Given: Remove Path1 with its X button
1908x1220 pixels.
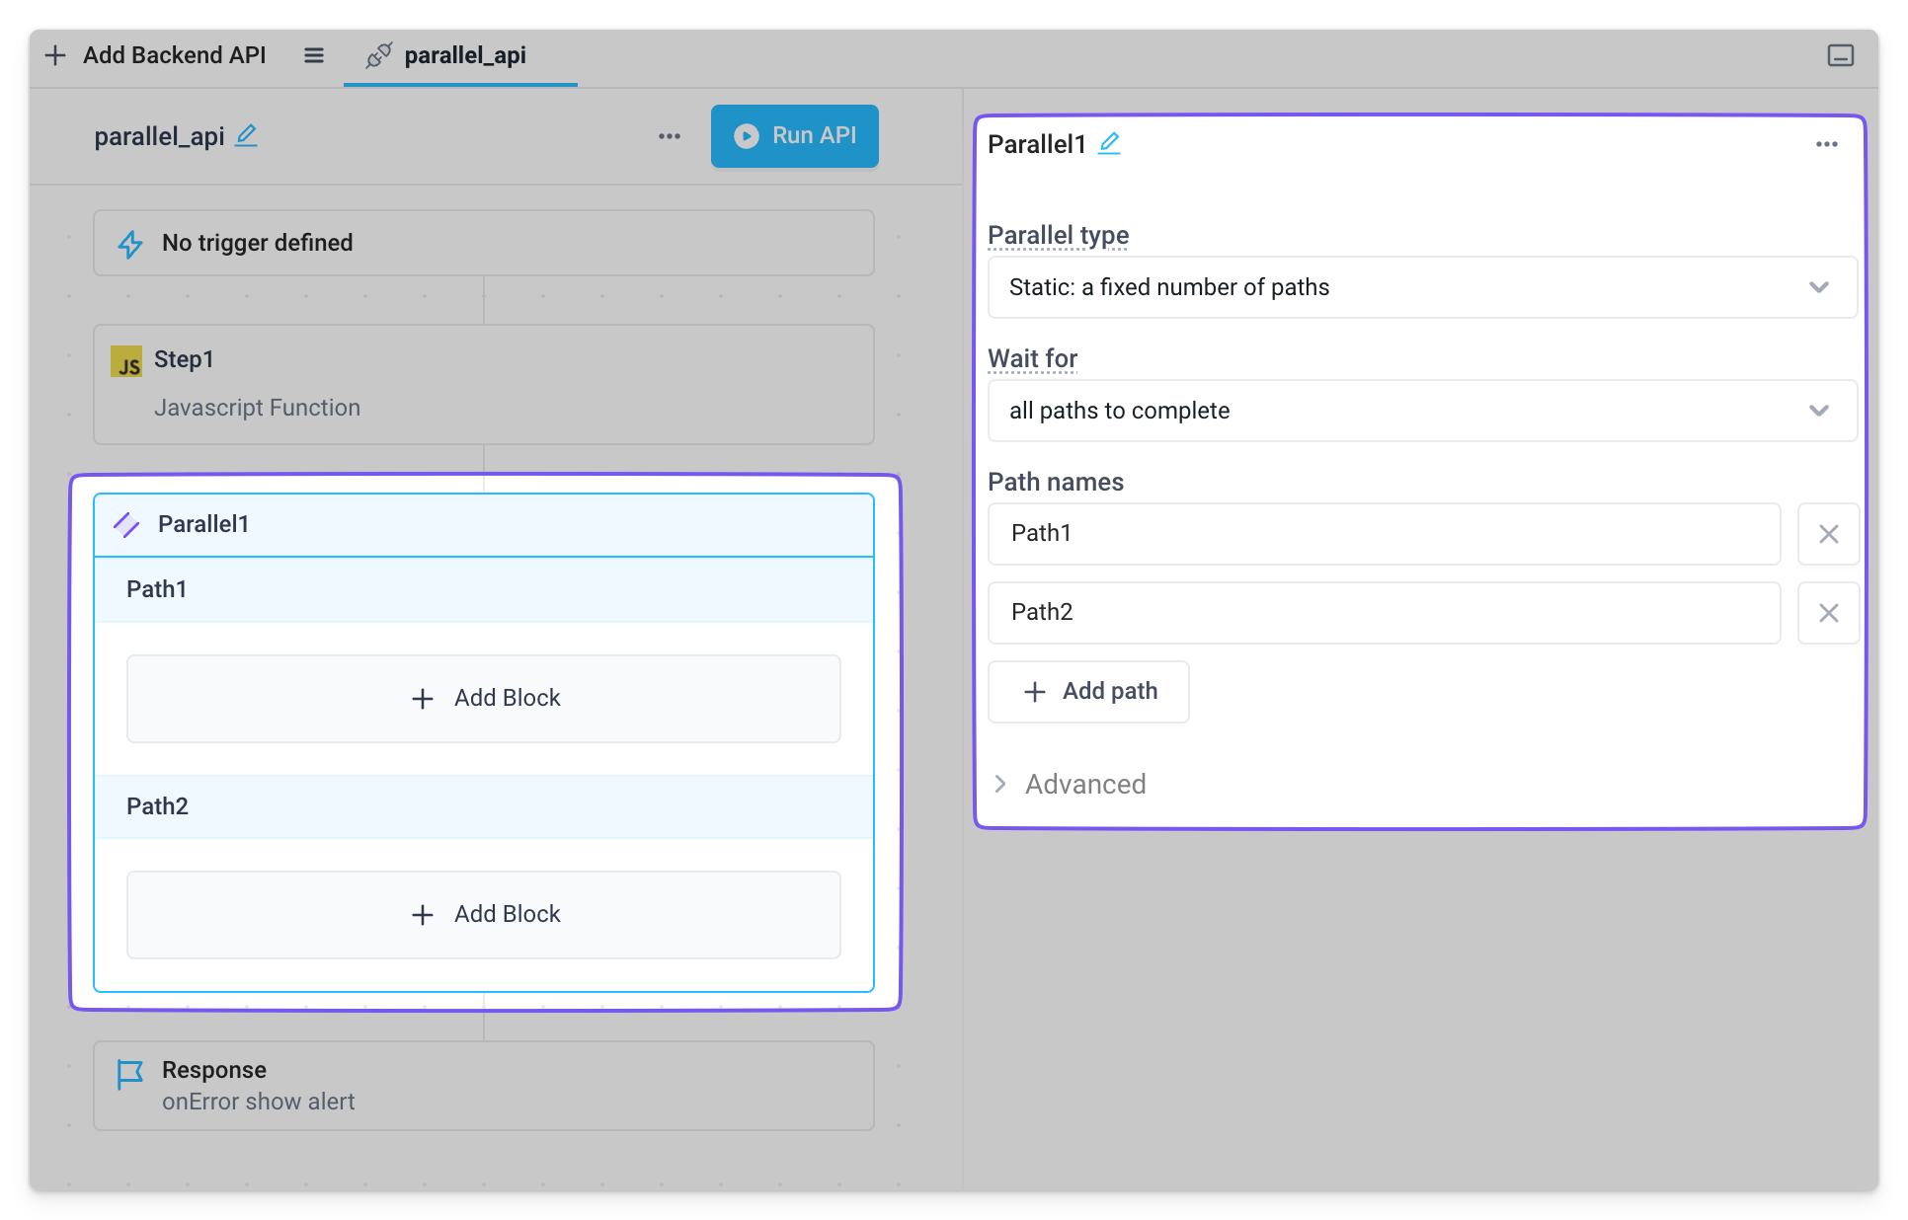Looking at the screenshot, I should click(x=1828, y=534).
